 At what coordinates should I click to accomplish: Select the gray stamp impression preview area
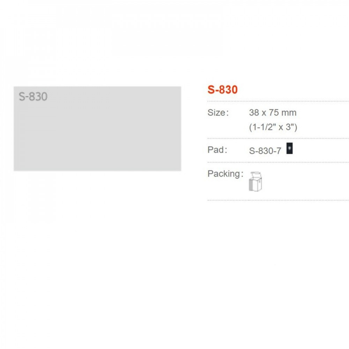(x=97, y=129)
